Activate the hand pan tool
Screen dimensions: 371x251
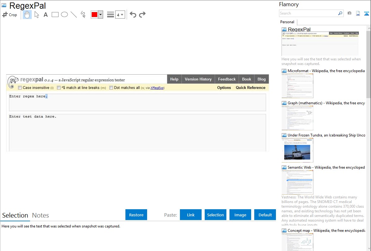tap(27, 15)
